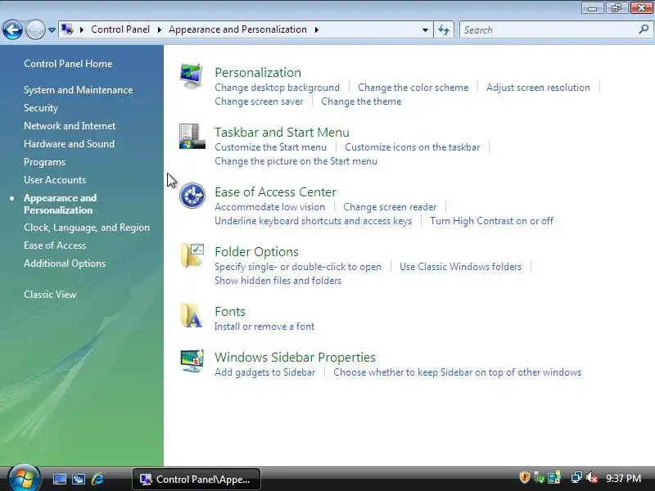This screenshot has width=655, height=491.
Task: Open Ease of Access Center heading
Action: tap(275, 192)
